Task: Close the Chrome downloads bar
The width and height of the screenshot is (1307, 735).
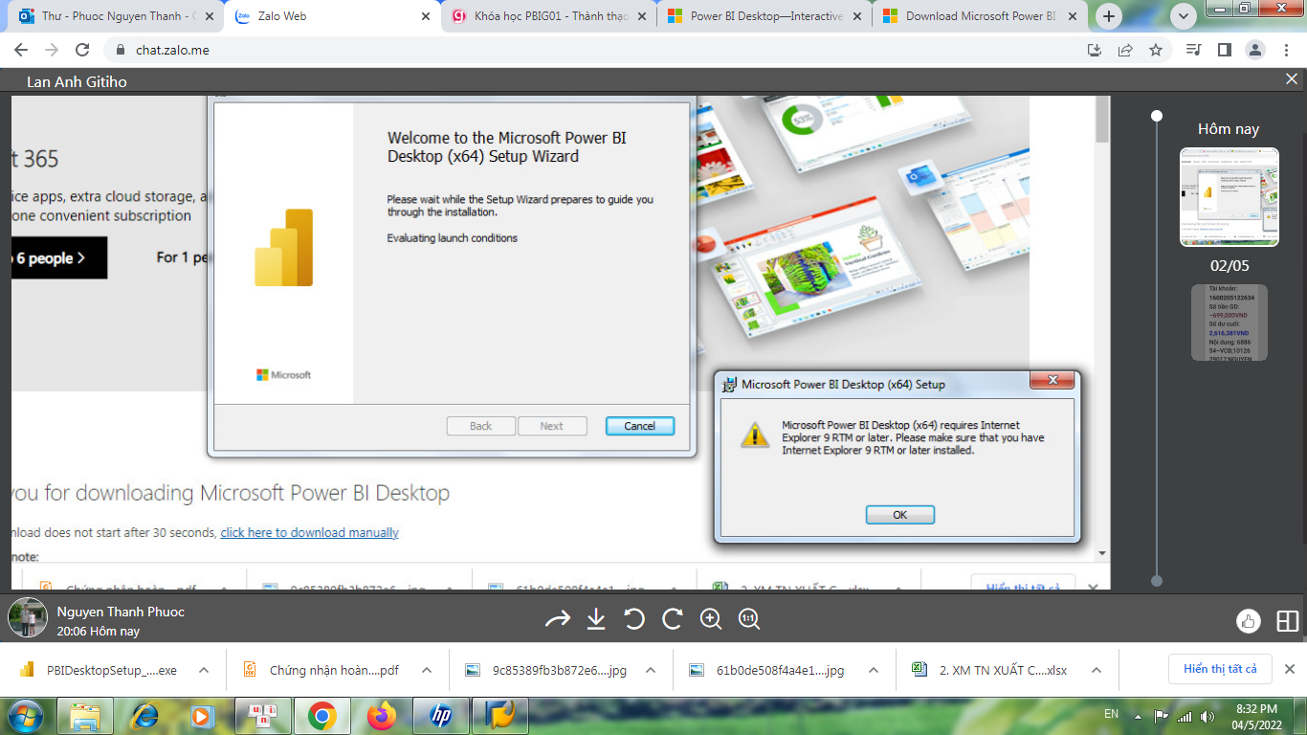Action: pos(1289,669)
